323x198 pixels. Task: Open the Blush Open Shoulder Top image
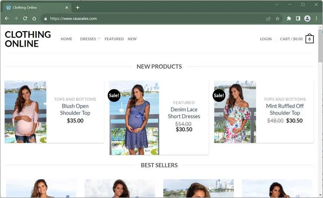[26, 112]
